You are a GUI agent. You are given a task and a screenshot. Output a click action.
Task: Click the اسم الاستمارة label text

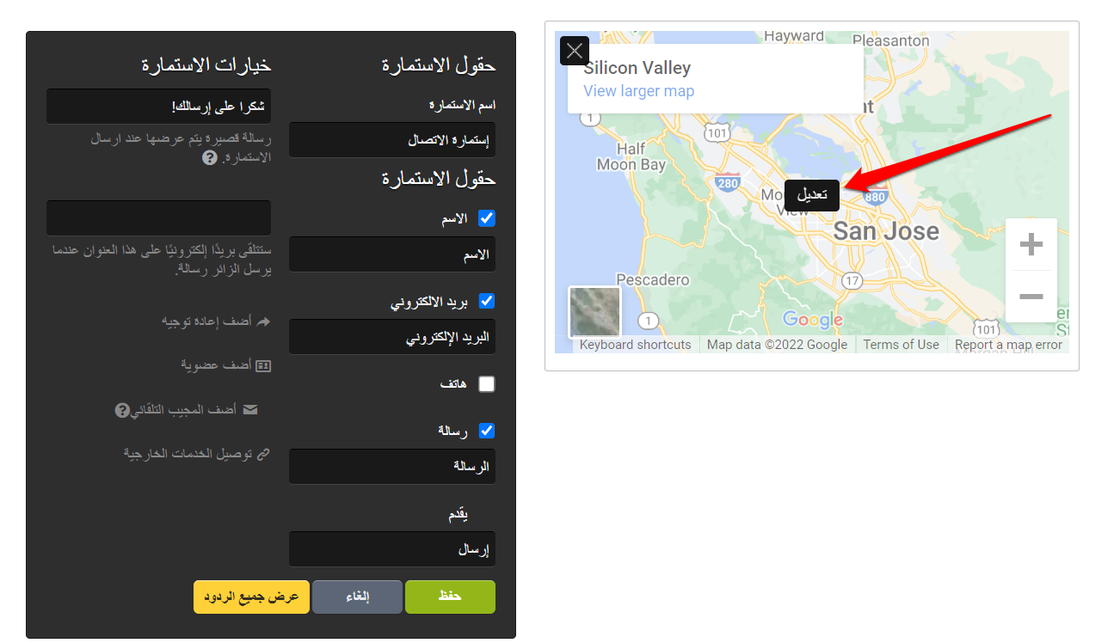coord(462,105)
